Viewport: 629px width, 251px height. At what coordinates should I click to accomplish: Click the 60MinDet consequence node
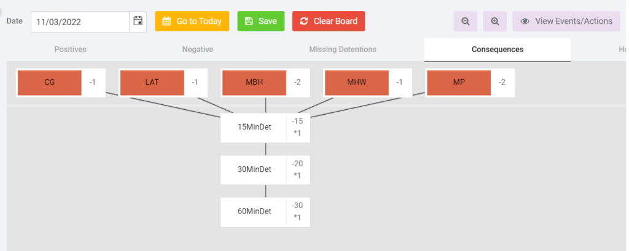click(x=265, y=212)
